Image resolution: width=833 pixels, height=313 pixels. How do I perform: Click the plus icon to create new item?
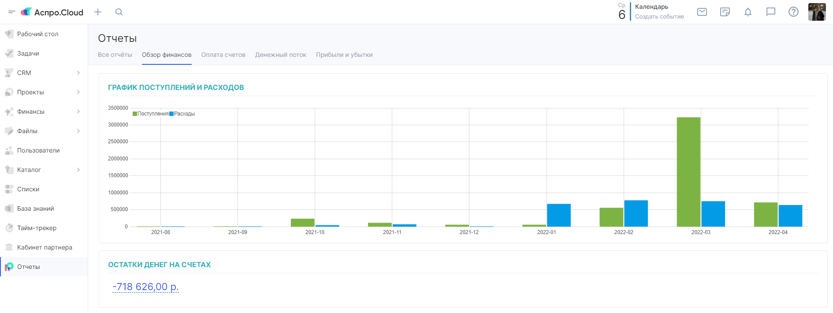pyautogui.click(x=98, y=12)
